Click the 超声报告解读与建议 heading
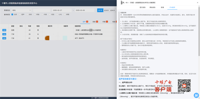Image resolution: width=200 pixels, height=99 pixels. pyautogui.click(x=128, y=79)
